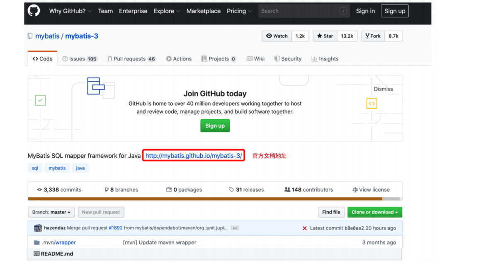Open the Branch: master dropdown
The width and height of the screenshot is (483, 263).
point(51,212)
